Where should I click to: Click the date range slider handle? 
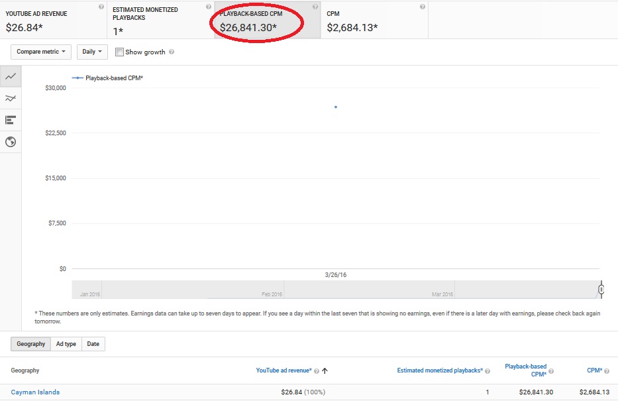tap(601, 290)
